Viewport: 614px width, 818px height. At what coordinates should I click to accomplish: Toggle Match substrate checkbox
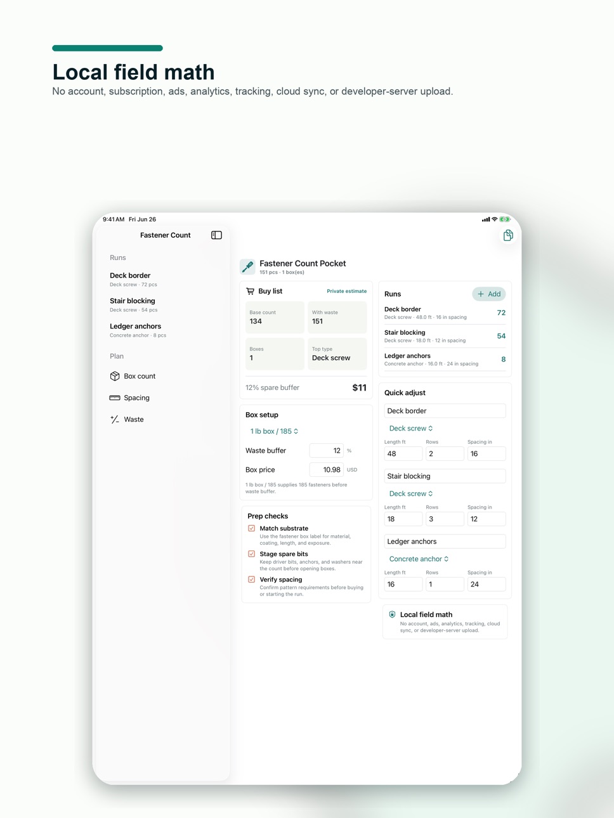tap(252, 528)
